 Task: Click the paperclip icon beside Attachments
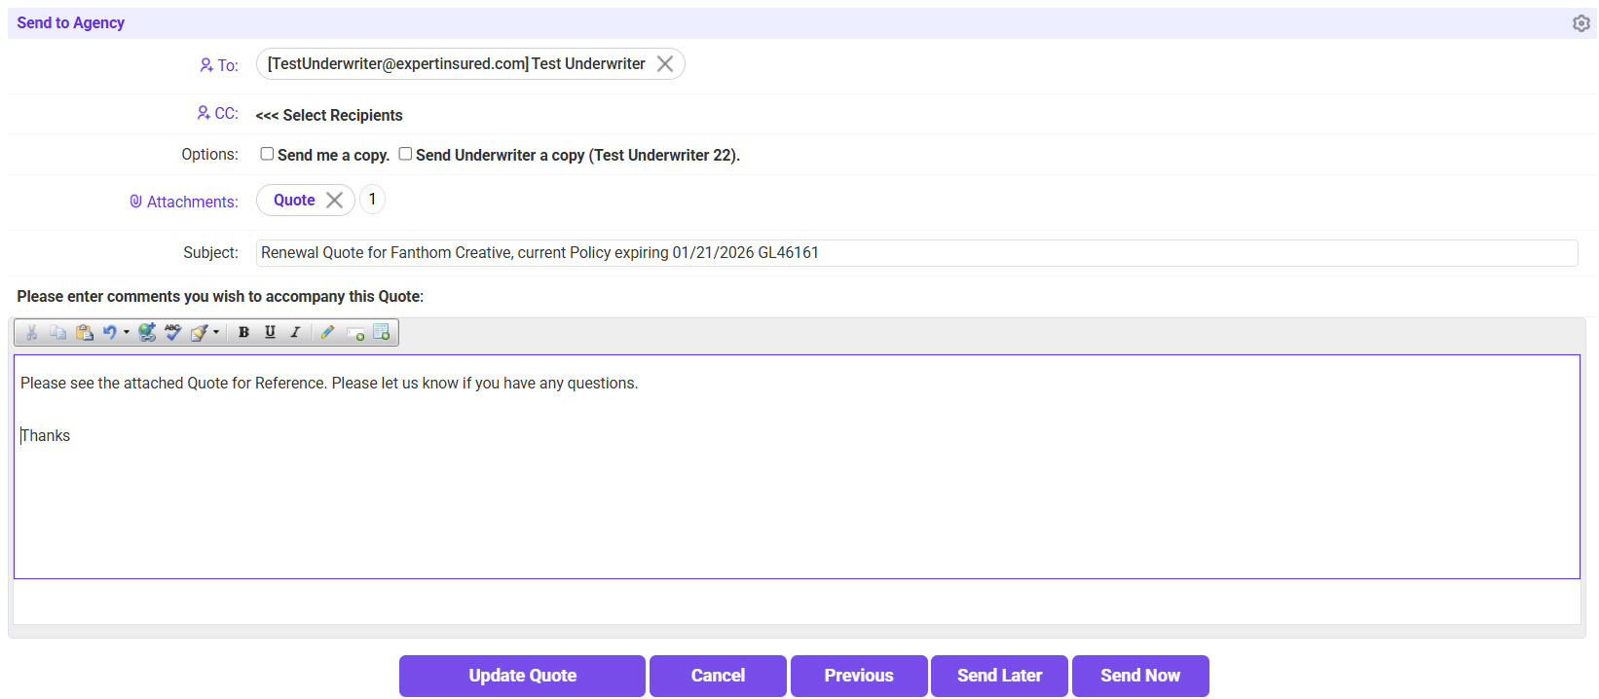(135, 202)
